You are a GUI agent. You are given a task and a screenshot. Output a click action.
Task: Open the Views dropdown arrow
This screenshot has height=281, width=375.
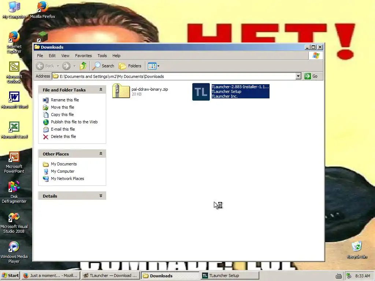(x=158, y=66)
